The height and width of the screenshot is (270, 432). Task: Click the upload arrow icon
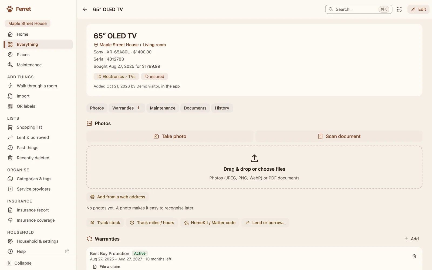[254, 158]
